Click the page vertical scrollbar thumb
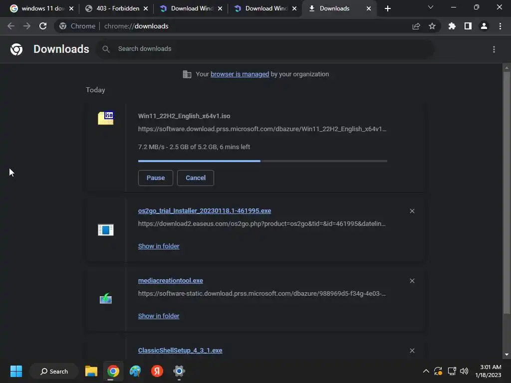The width and height of the screenshot is (511, 383). [x=507, y=193]
